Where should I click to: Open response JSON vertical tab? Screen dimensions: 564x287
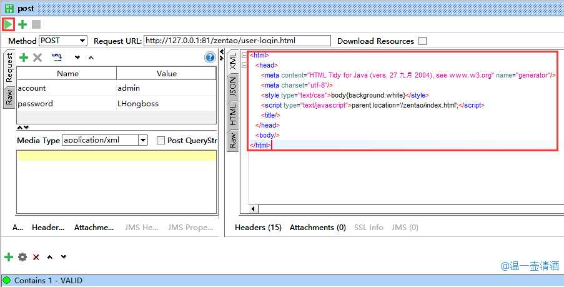(x=233, y=87)
